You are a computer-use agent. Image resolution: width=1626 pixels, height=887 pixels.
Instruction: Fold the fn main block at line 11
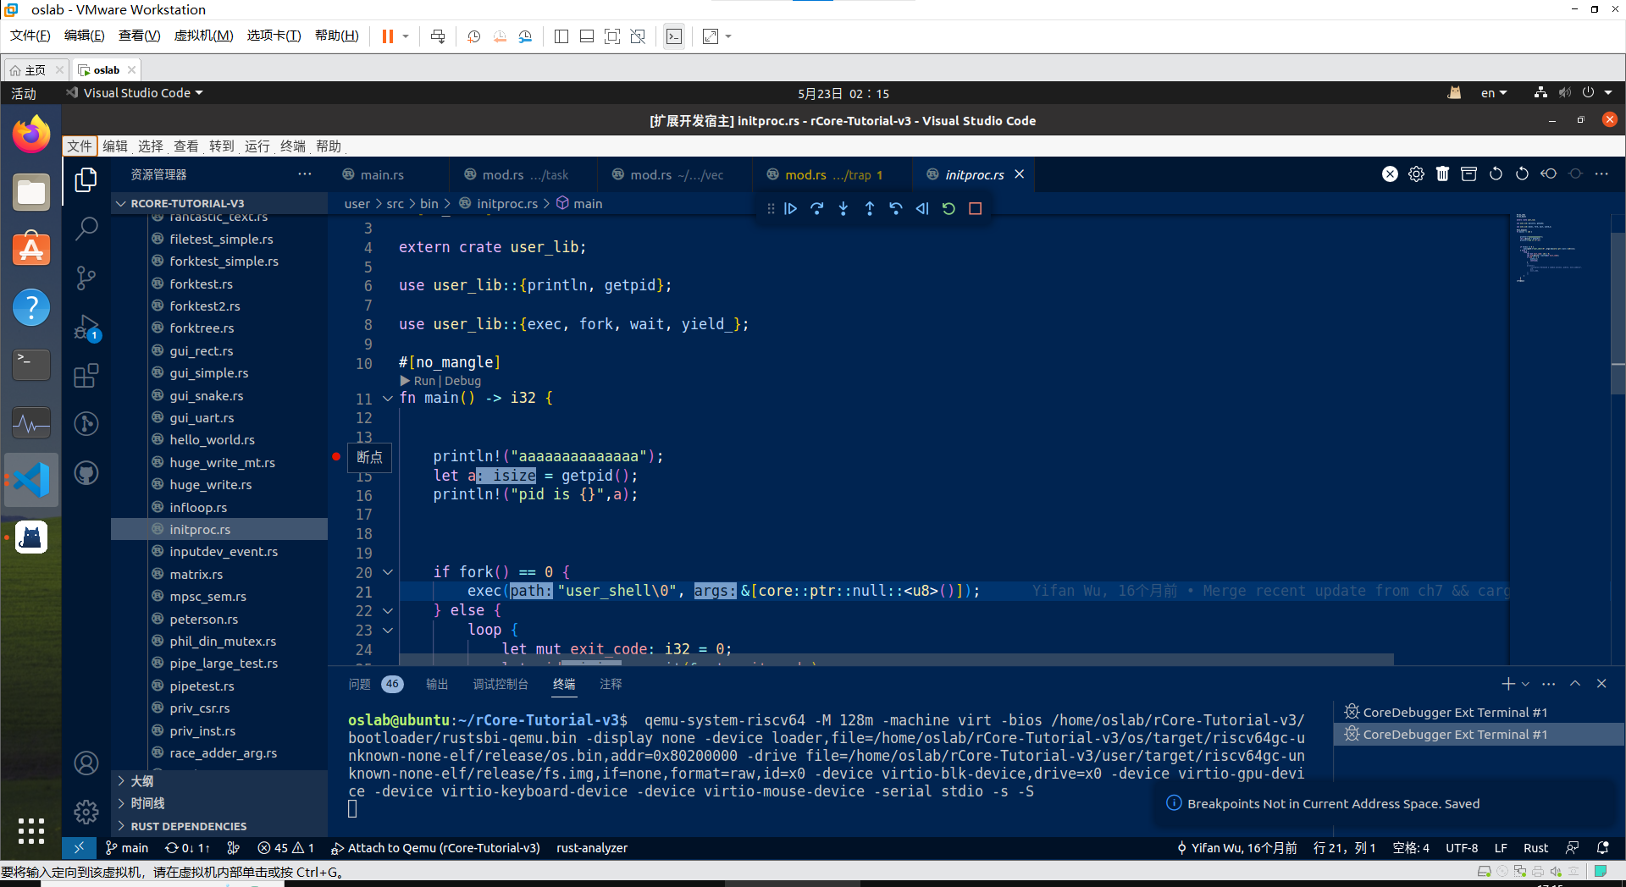[388, 398]
